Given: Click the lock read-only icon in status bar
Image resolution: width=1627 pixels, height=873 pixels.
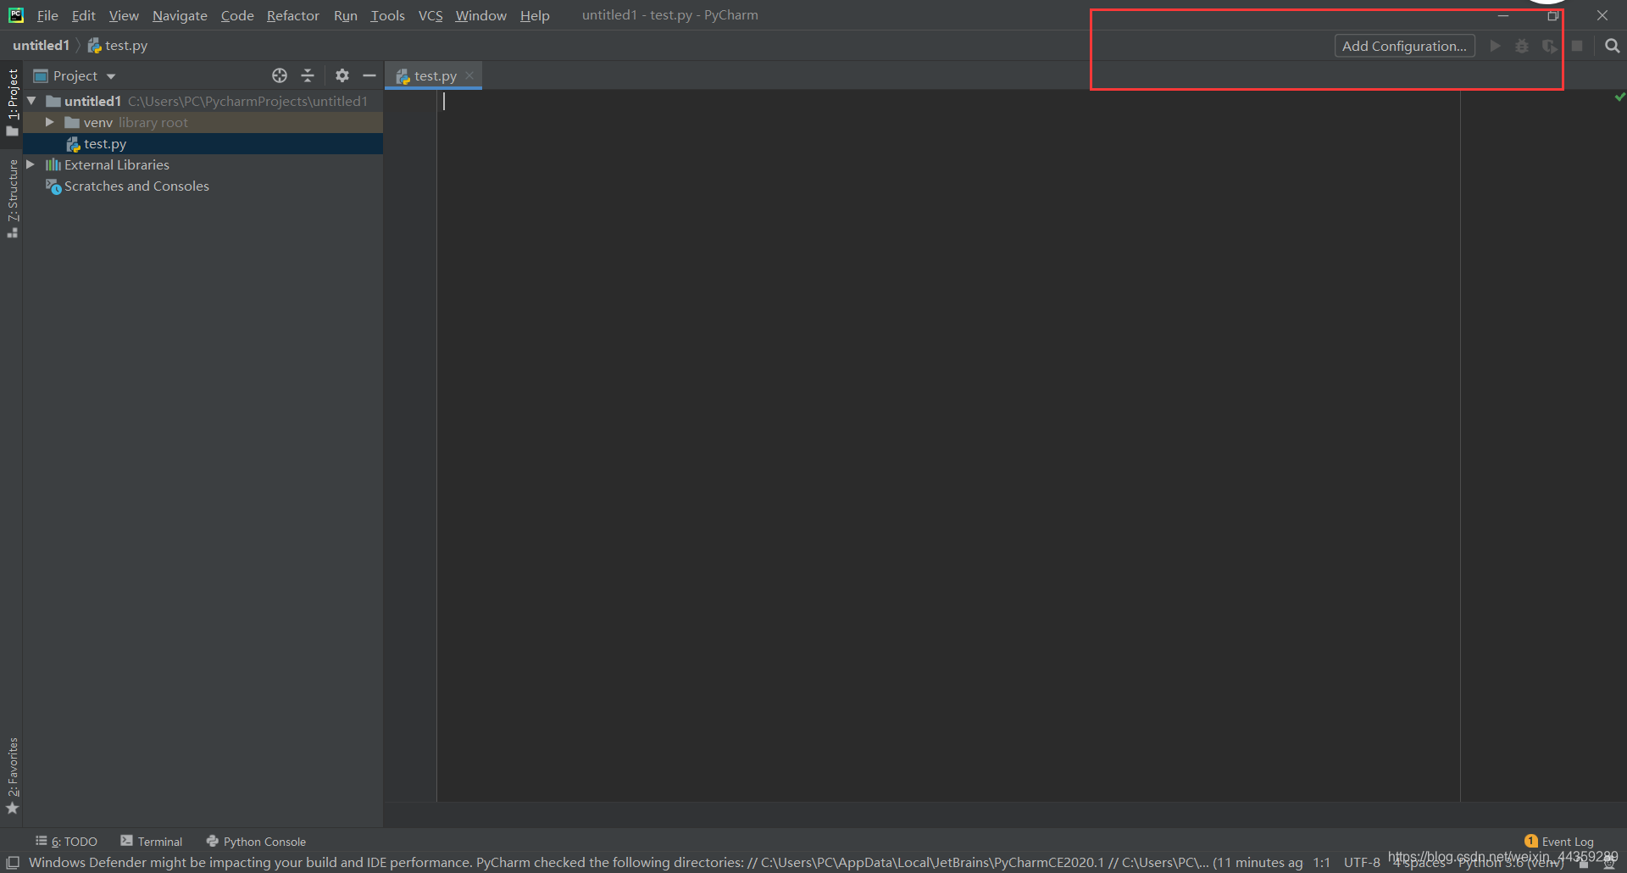Looking at the screenshot, I should 1584,865.
